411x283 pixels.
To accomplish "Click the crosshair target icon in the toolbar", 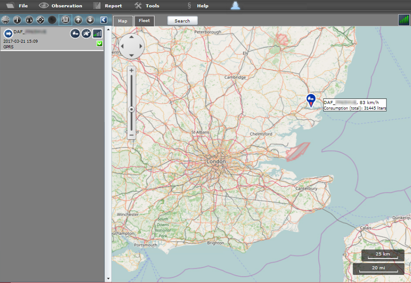I will tap(41, 20).
